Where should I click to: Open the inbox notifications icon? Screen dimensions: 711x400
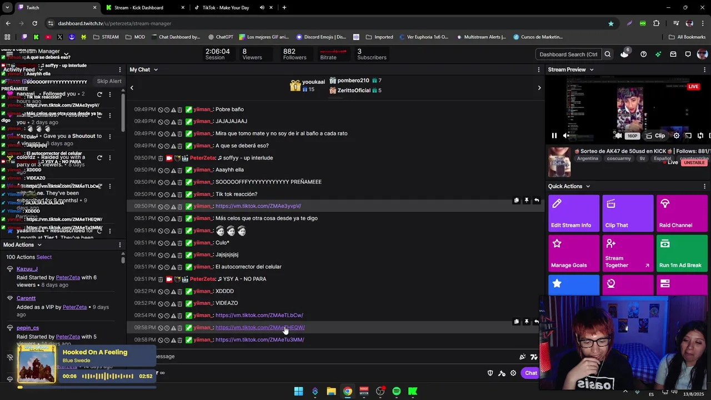[673, 54]
